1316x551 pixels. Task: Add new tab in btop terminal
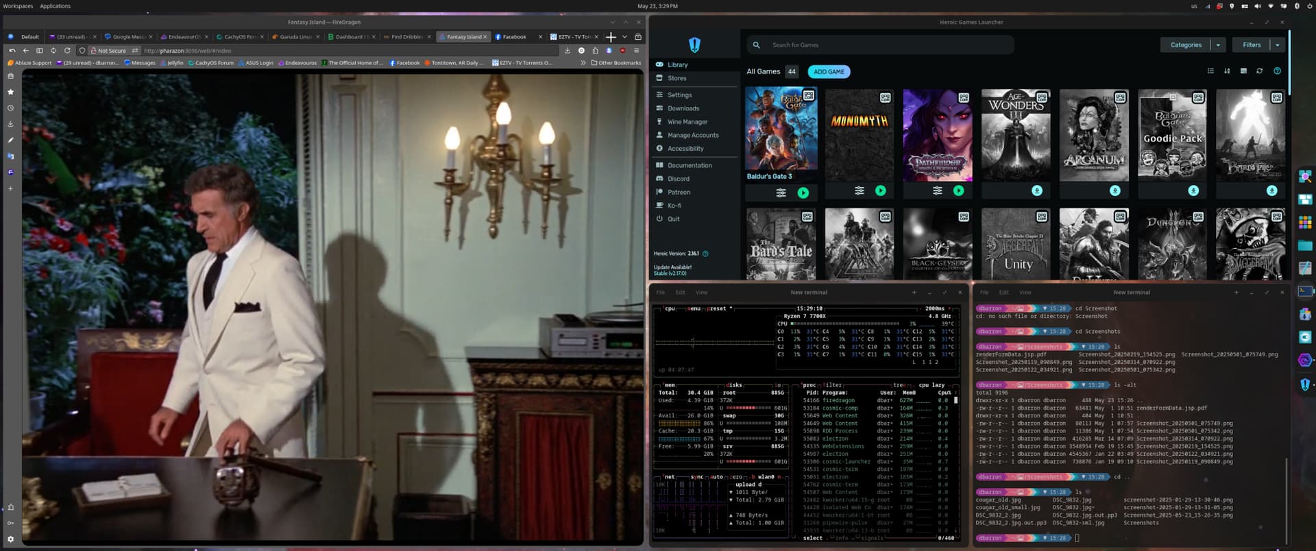coord(914,293)
